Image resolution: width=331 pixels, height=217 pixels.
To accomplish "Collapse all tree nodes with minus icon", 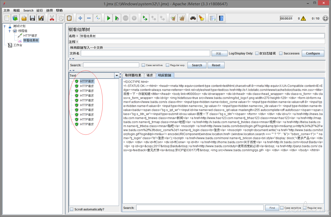I will (x=89, y=18).
